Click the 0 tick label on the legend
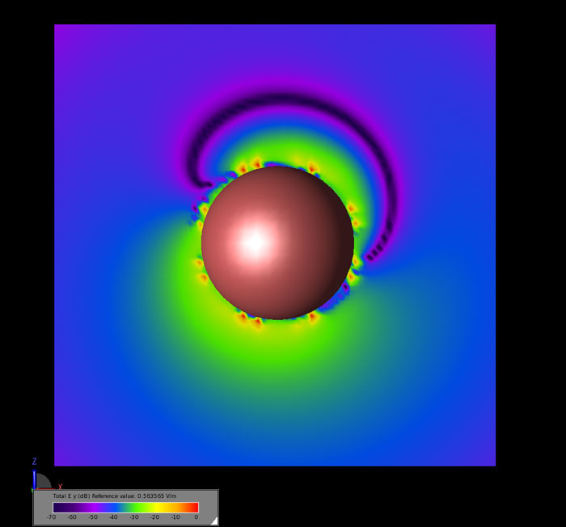The width and height of the screenshot is (566, 527). pos(196,517)
